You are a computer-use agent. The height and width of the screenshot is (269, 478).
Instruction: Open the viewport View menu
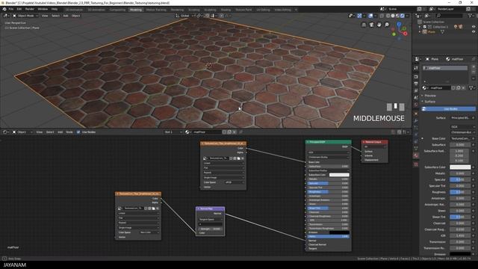point(45,16)
